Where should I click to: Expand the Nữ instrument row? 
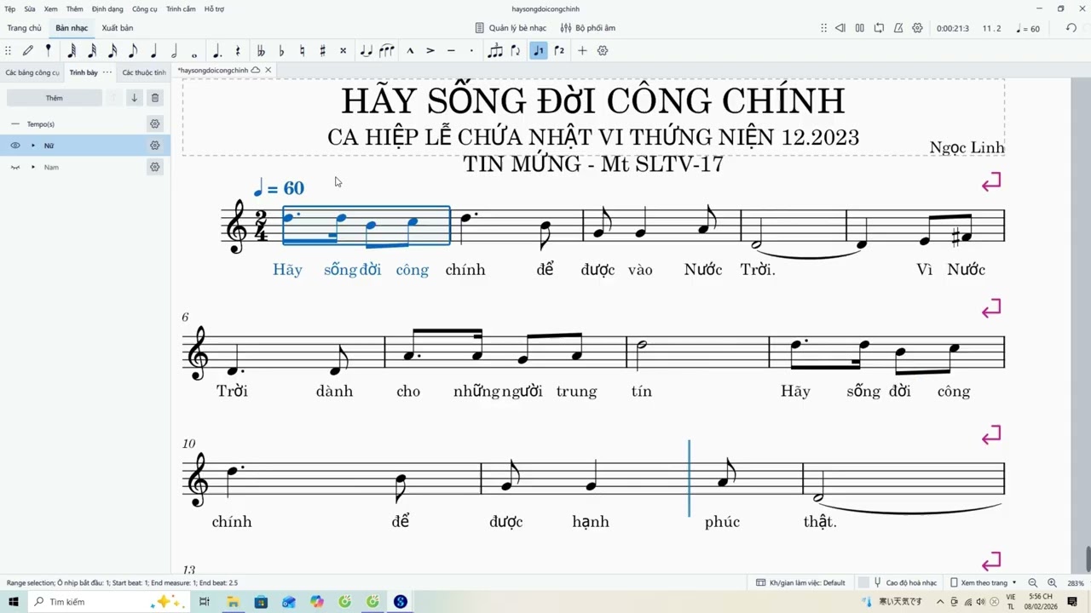[33, 146]
